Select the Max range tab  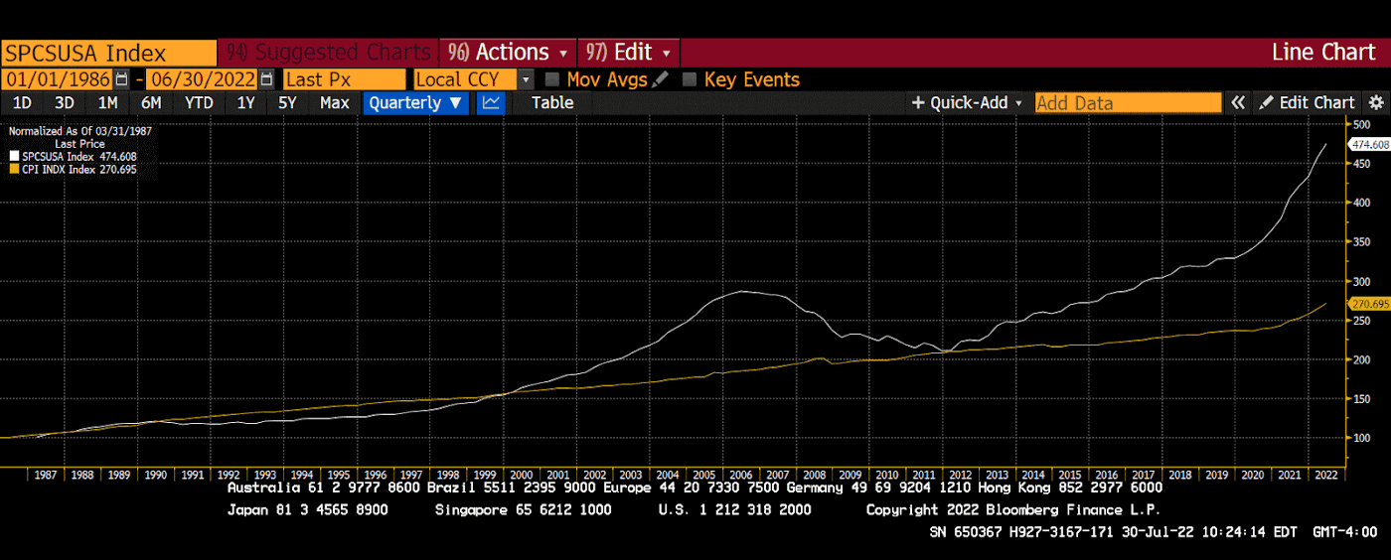pyautogui.click(x=335, y=102)
